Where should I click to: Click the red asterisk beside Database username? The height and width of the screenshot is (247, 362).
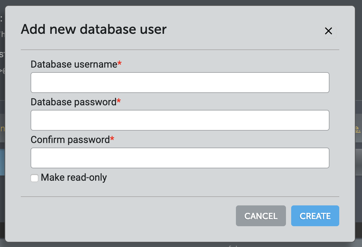point(120,64)
